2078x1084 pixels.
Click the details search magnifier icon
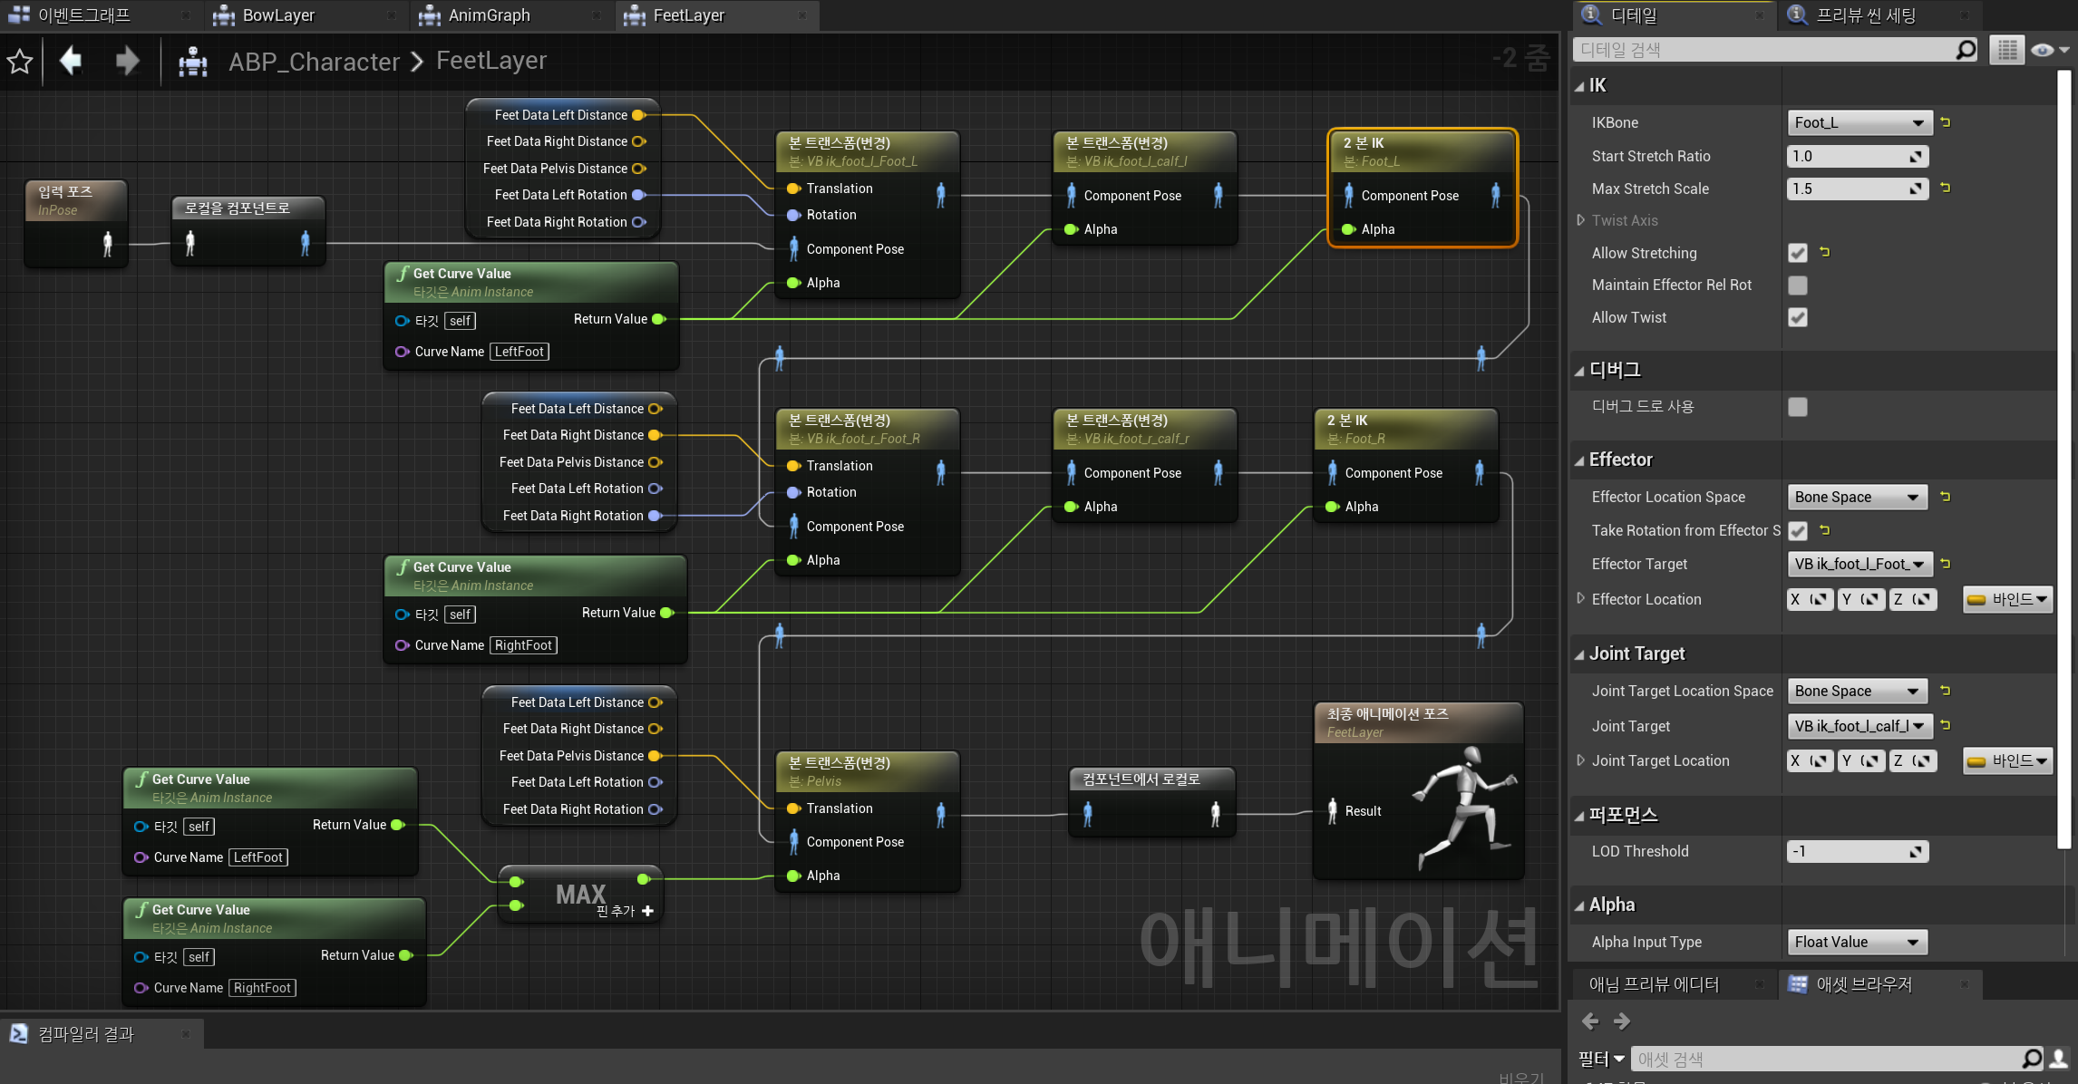pos(1965,50)
